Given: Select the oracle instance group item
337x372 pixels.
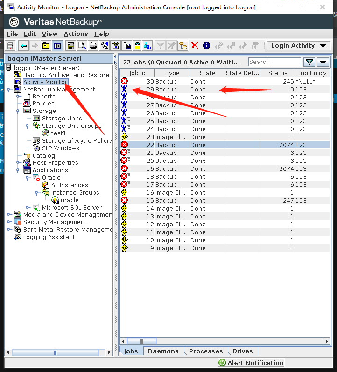Looking at the screenshot, I should [70, 200].
